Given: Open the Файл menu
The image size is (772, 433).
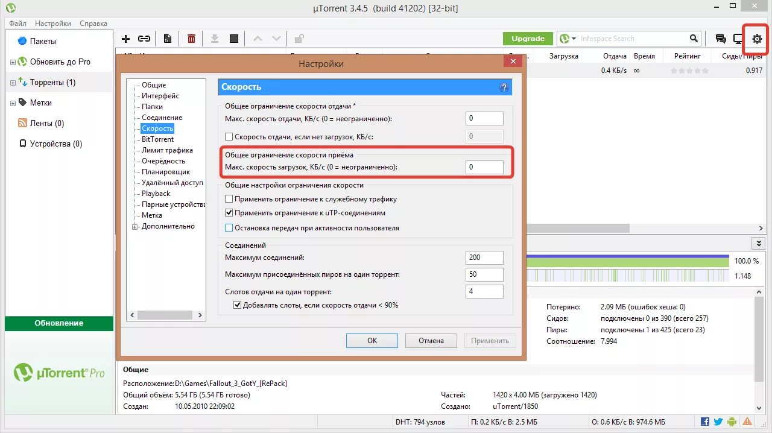Looking at the screenshot, I should tap(17, 24).
